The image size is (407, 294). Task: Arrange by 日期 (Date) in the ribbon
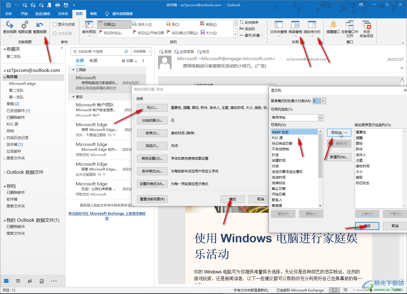tap(114, 25)
